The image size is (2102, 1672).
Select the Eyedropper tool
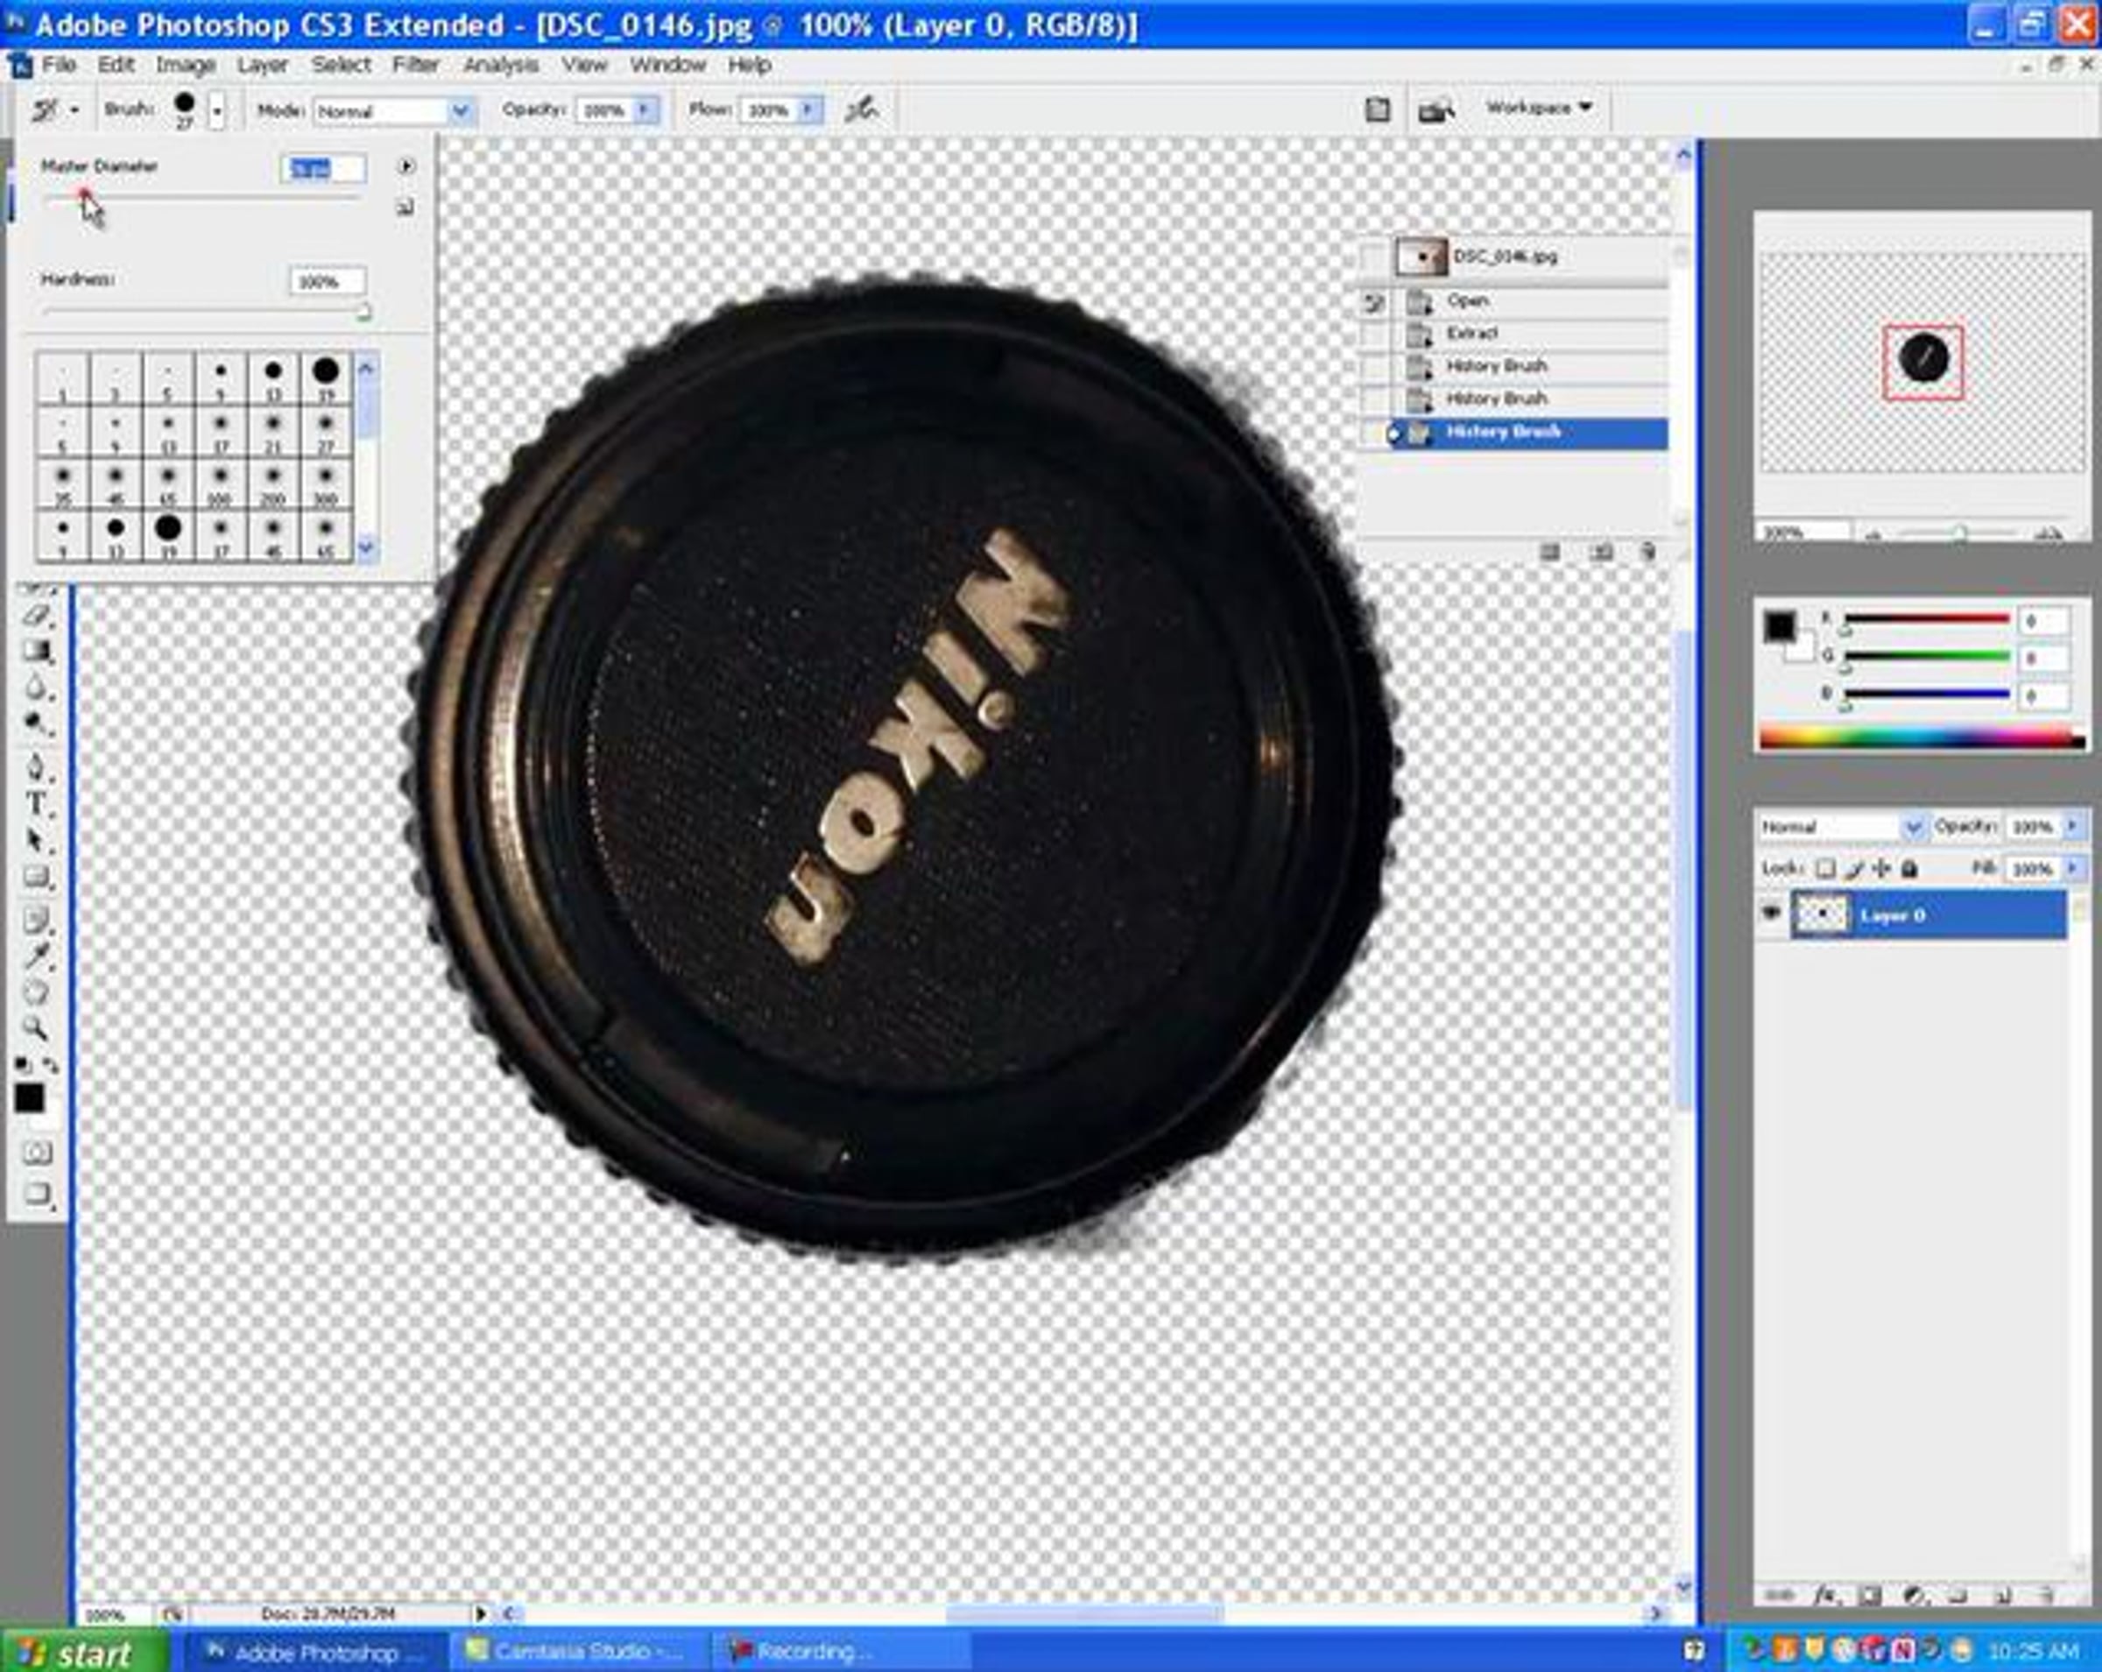coord(36,956)
